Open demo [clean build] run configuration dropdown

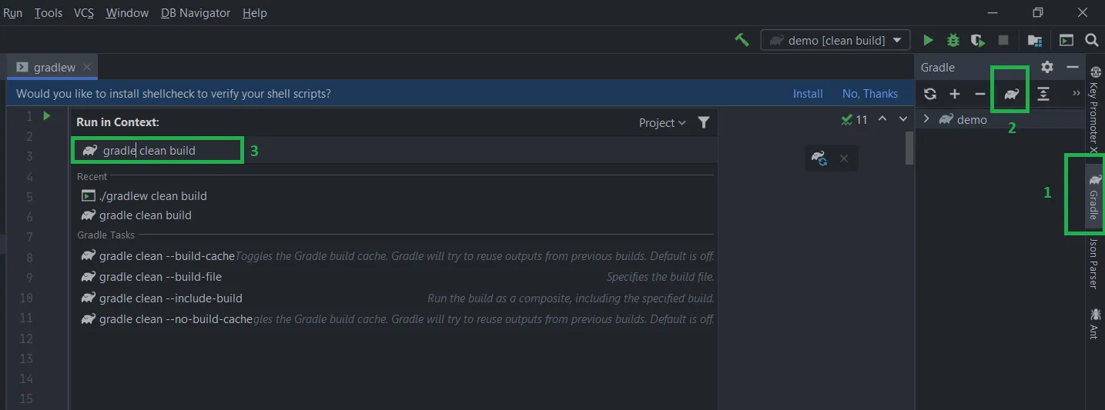click(835, 40)
